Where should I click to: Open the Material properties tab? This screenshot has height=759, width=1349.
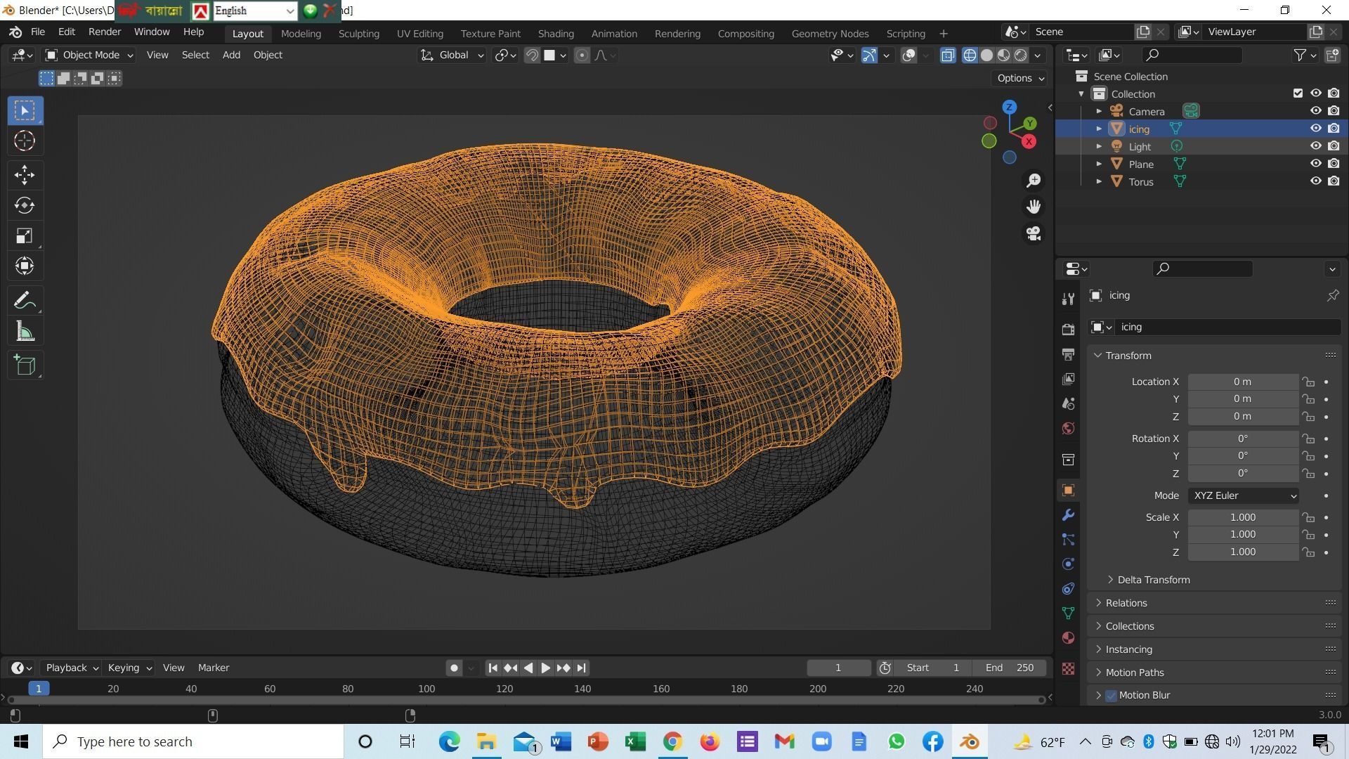point(1068,638)
